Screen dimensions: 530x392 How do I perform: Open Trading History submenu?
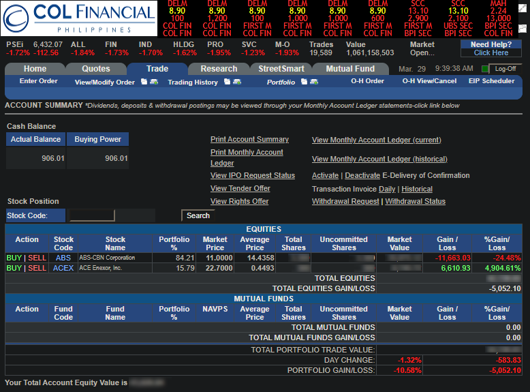tap(193, 82)
